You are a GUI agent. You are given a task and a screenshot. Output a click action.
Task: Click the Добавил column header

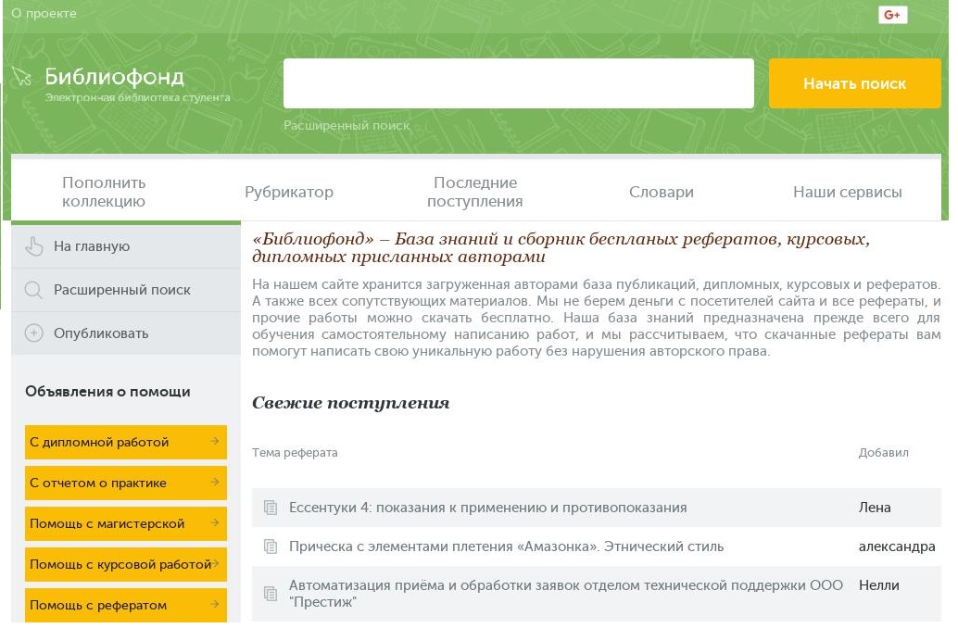click(x=883, y=453)
